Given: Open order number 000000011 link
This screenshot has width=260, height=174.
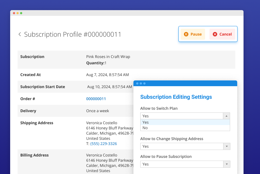Looking at the screenshot, I should (96, 99).
